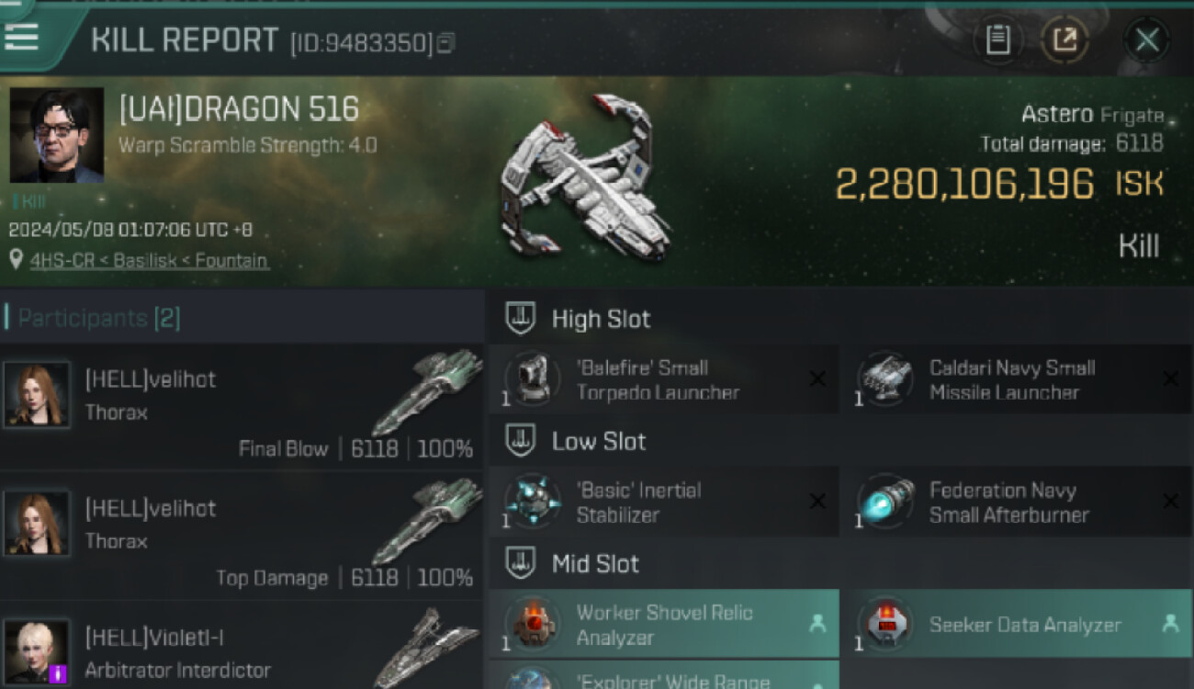This screenshot has width=1194, height=689.
Task: Open the 4HS-CR < Basilisk < Fountain location link
Action: click(149, 261)
